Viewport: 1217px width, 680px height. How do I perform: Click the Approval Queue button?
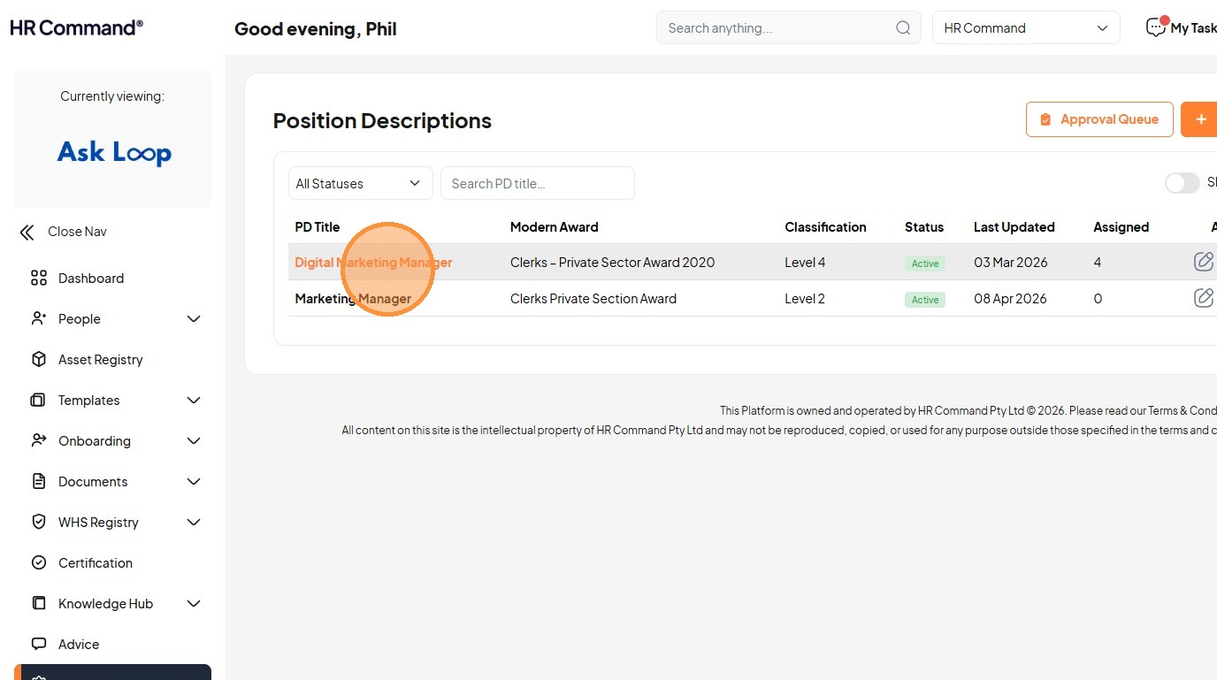[1099, 119]
